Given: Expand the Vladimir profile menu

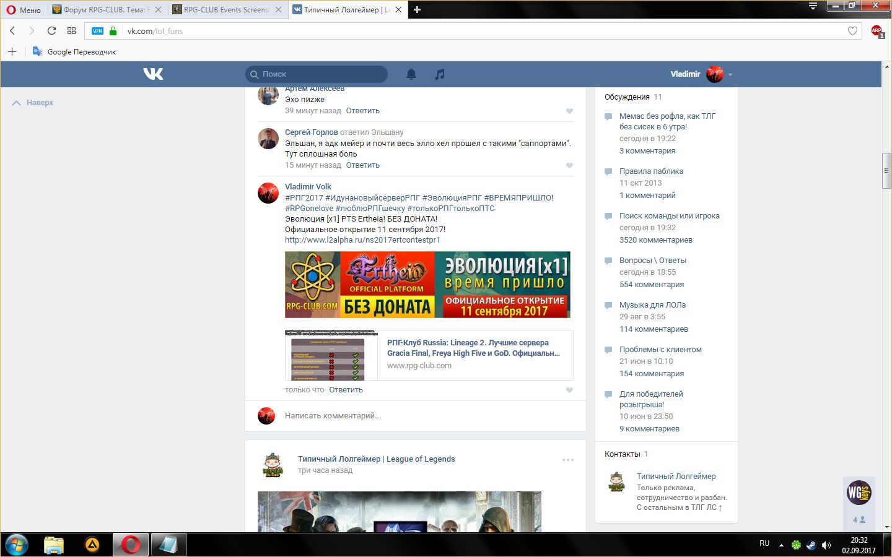Looking at the screenshot, I should pyautogui.click(x=701, y=74).
